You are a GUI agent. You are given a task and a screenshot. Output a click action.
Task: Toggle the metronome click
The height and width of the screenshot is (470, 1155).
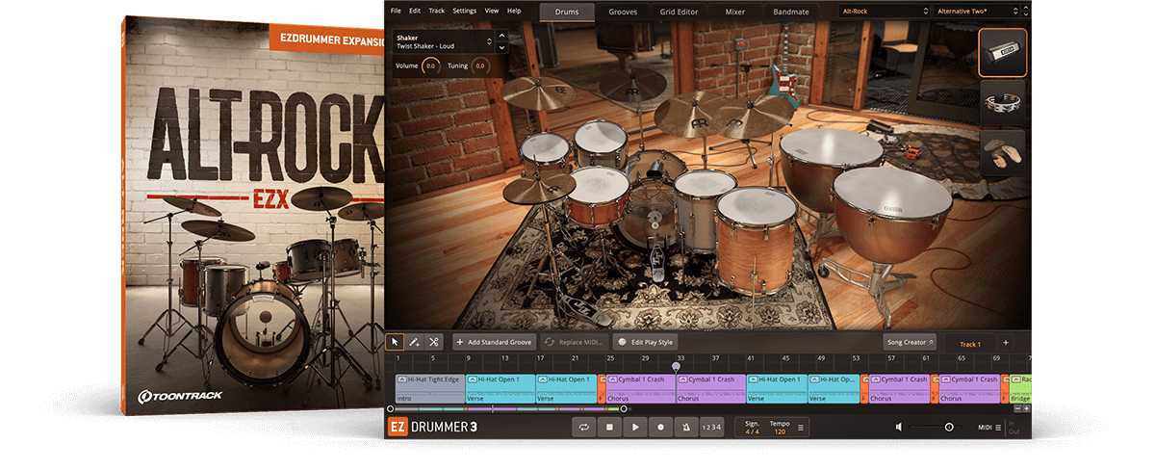pos(685,427)
